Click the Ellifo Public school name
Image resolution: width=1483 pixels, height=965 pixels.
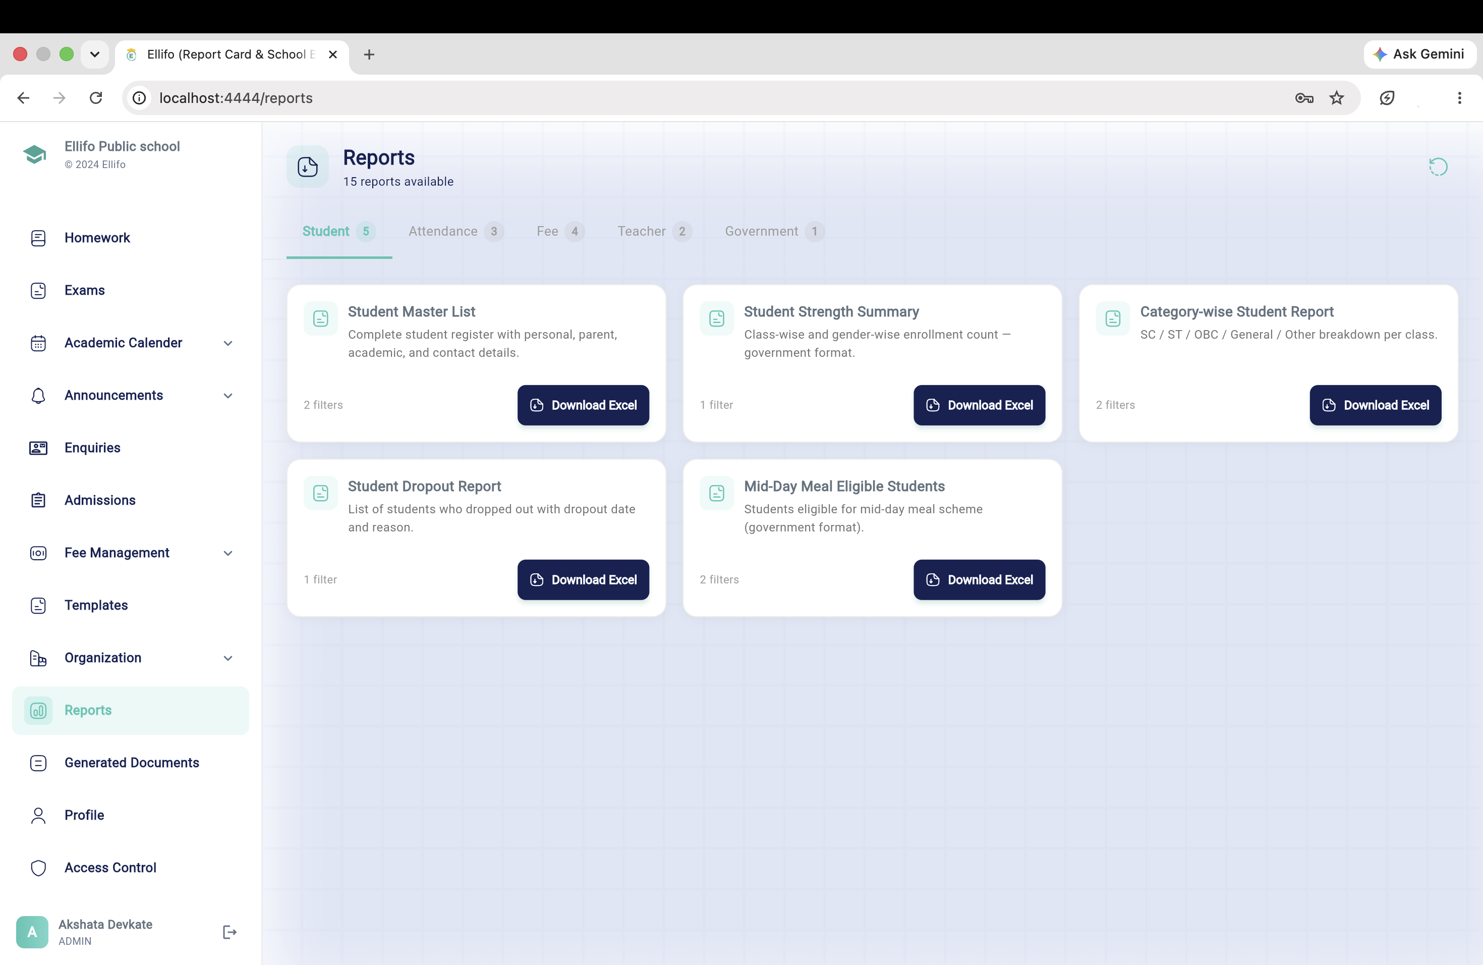[x=122, y=146]
